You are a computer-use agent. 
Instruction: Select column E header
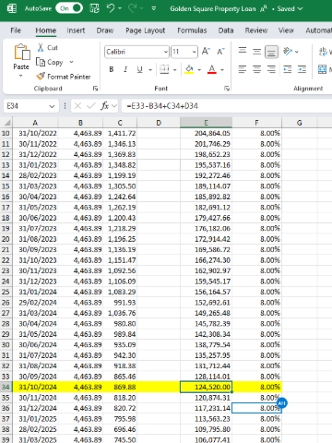[x=206, y=123]
